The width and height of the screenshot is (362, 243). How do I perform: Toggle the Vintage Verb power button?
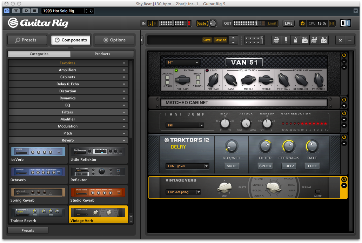coord(344,179)
